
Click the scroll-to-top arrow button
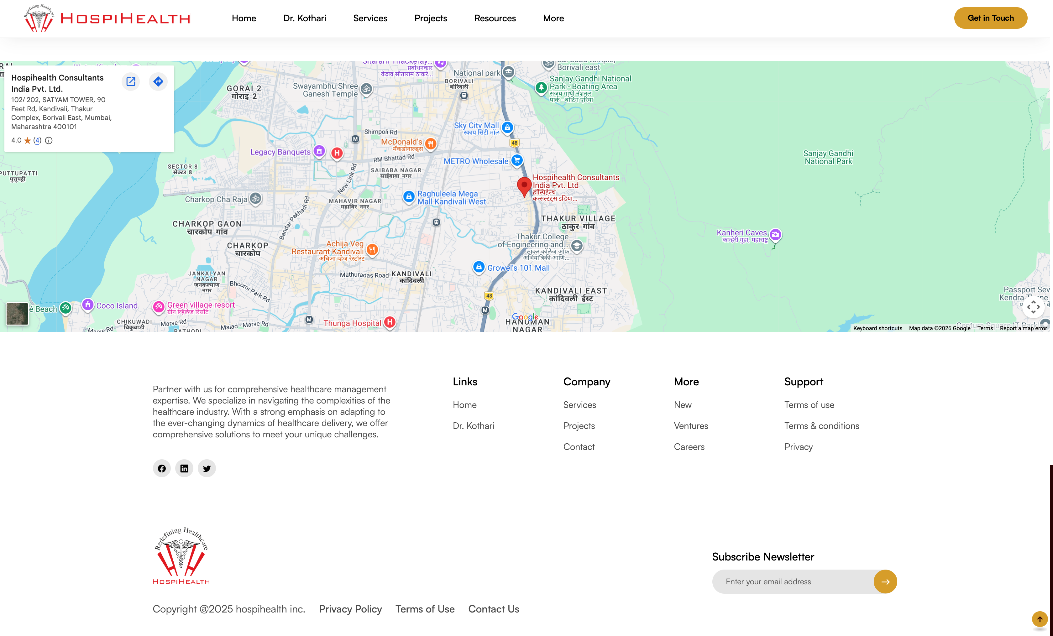[1040, 619]
